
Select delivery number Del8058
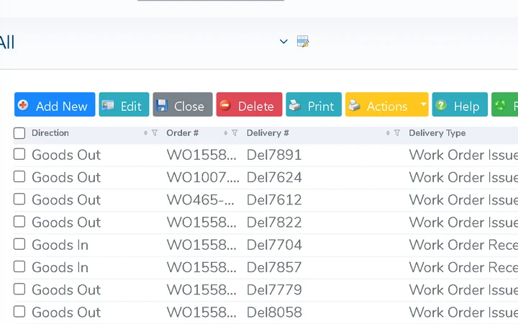click(x=274, y=312)
